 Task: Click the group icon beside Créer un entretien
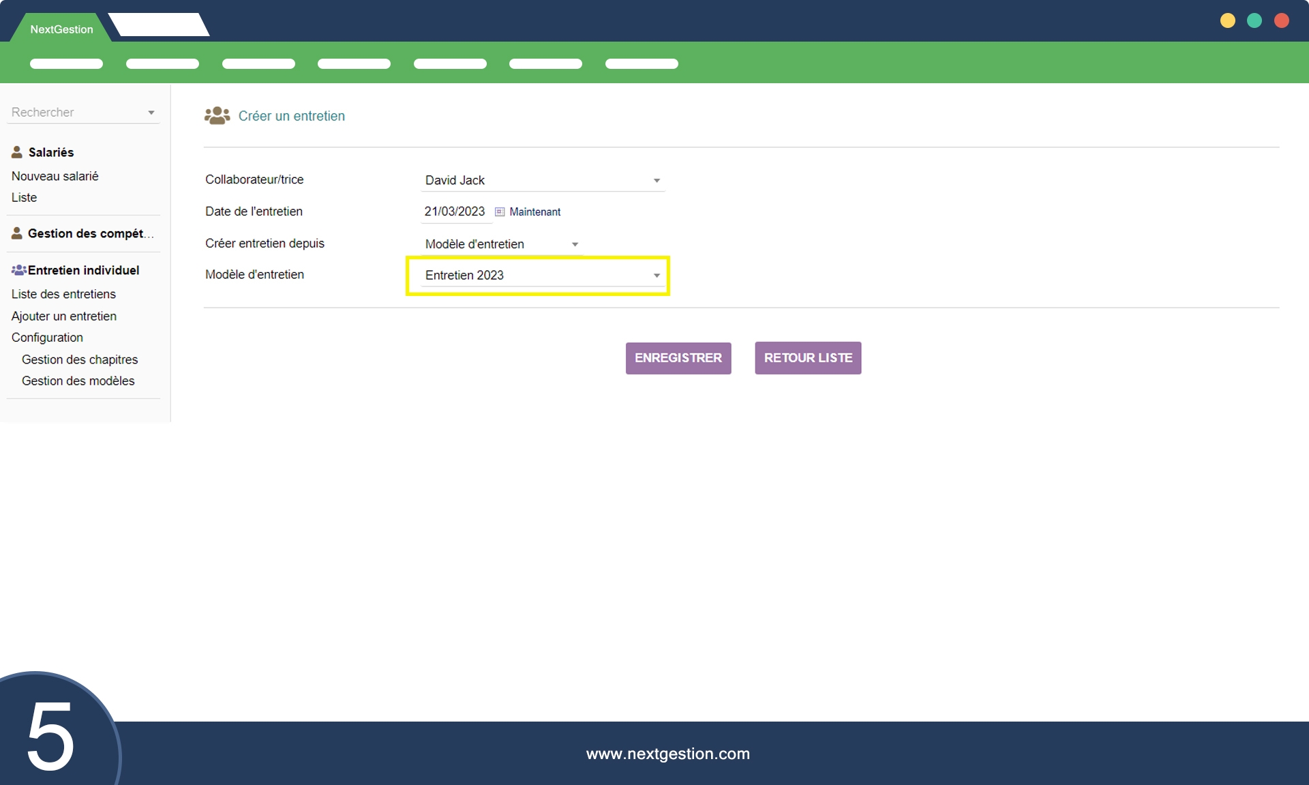tap(217, 116)
